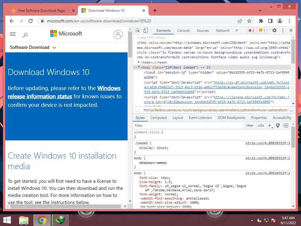Click the ellipsis beside the body node
Viewport: 301px width, 226px height.
pos(135,67)
